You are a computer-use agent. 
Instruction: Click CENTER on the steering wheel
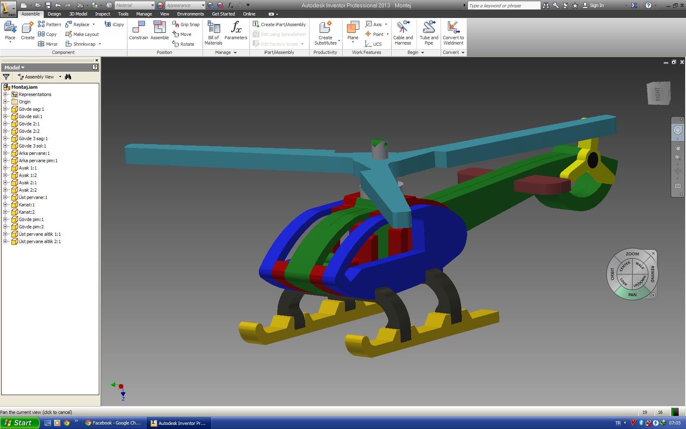[625, 267]
